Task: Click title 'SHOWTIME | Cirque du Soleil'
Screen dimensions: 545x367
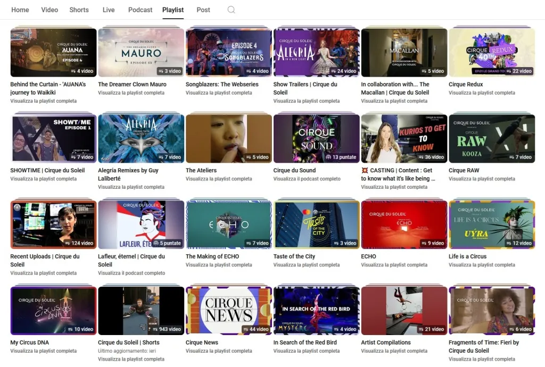Action: [47, 171]
